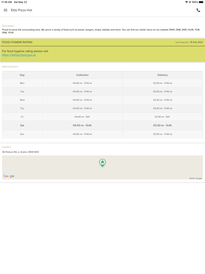Select the Wed row day cell
Screen dimensions: 205x274
point(22,100)
